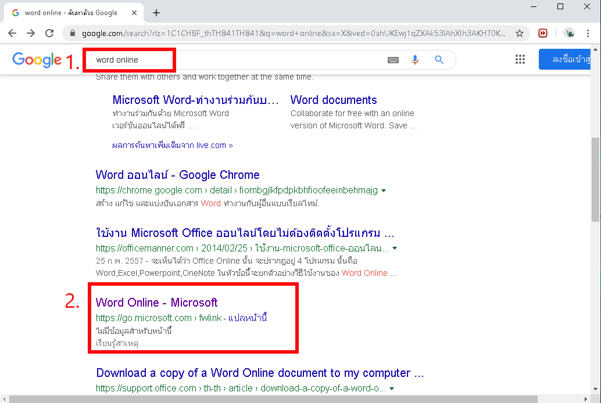Click the blue sign-in button
Image resolution: width=601 pixels, height=403 pixels.
564,59
